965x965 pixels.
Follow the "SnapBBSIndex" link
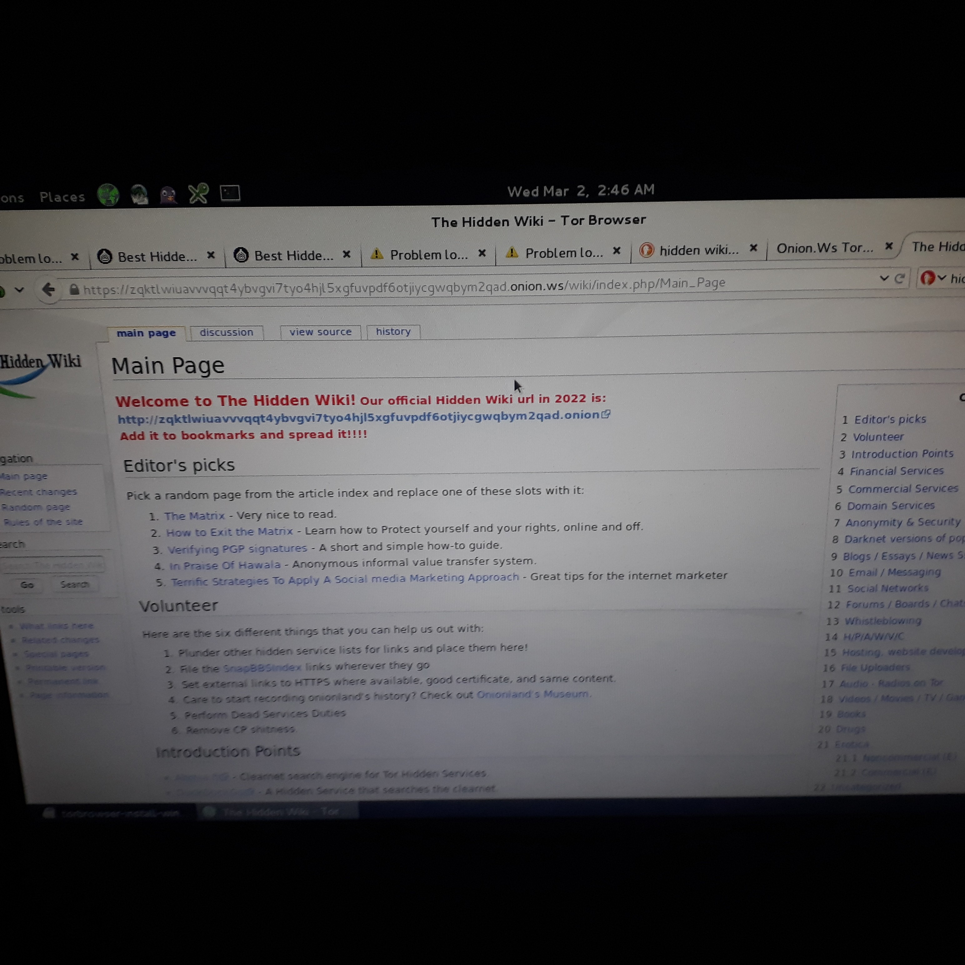[x=262, y=668]
